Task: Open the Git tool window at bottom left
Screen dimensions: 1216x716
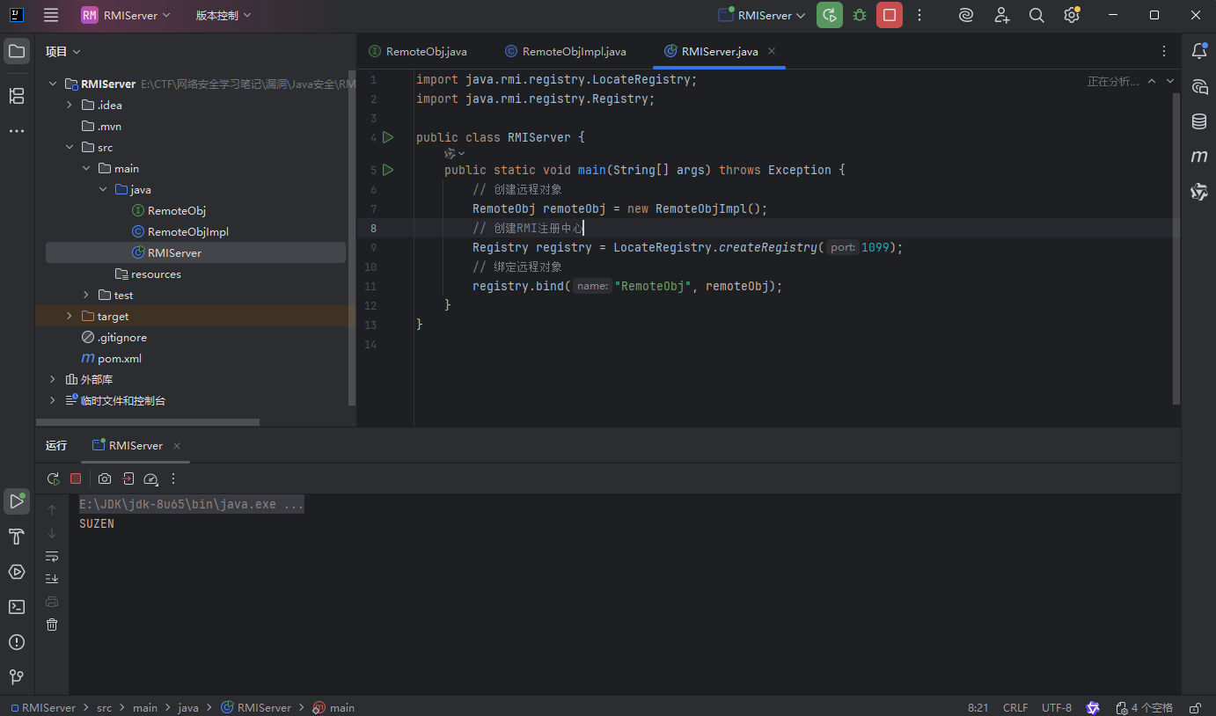Action: coord(17,676)
